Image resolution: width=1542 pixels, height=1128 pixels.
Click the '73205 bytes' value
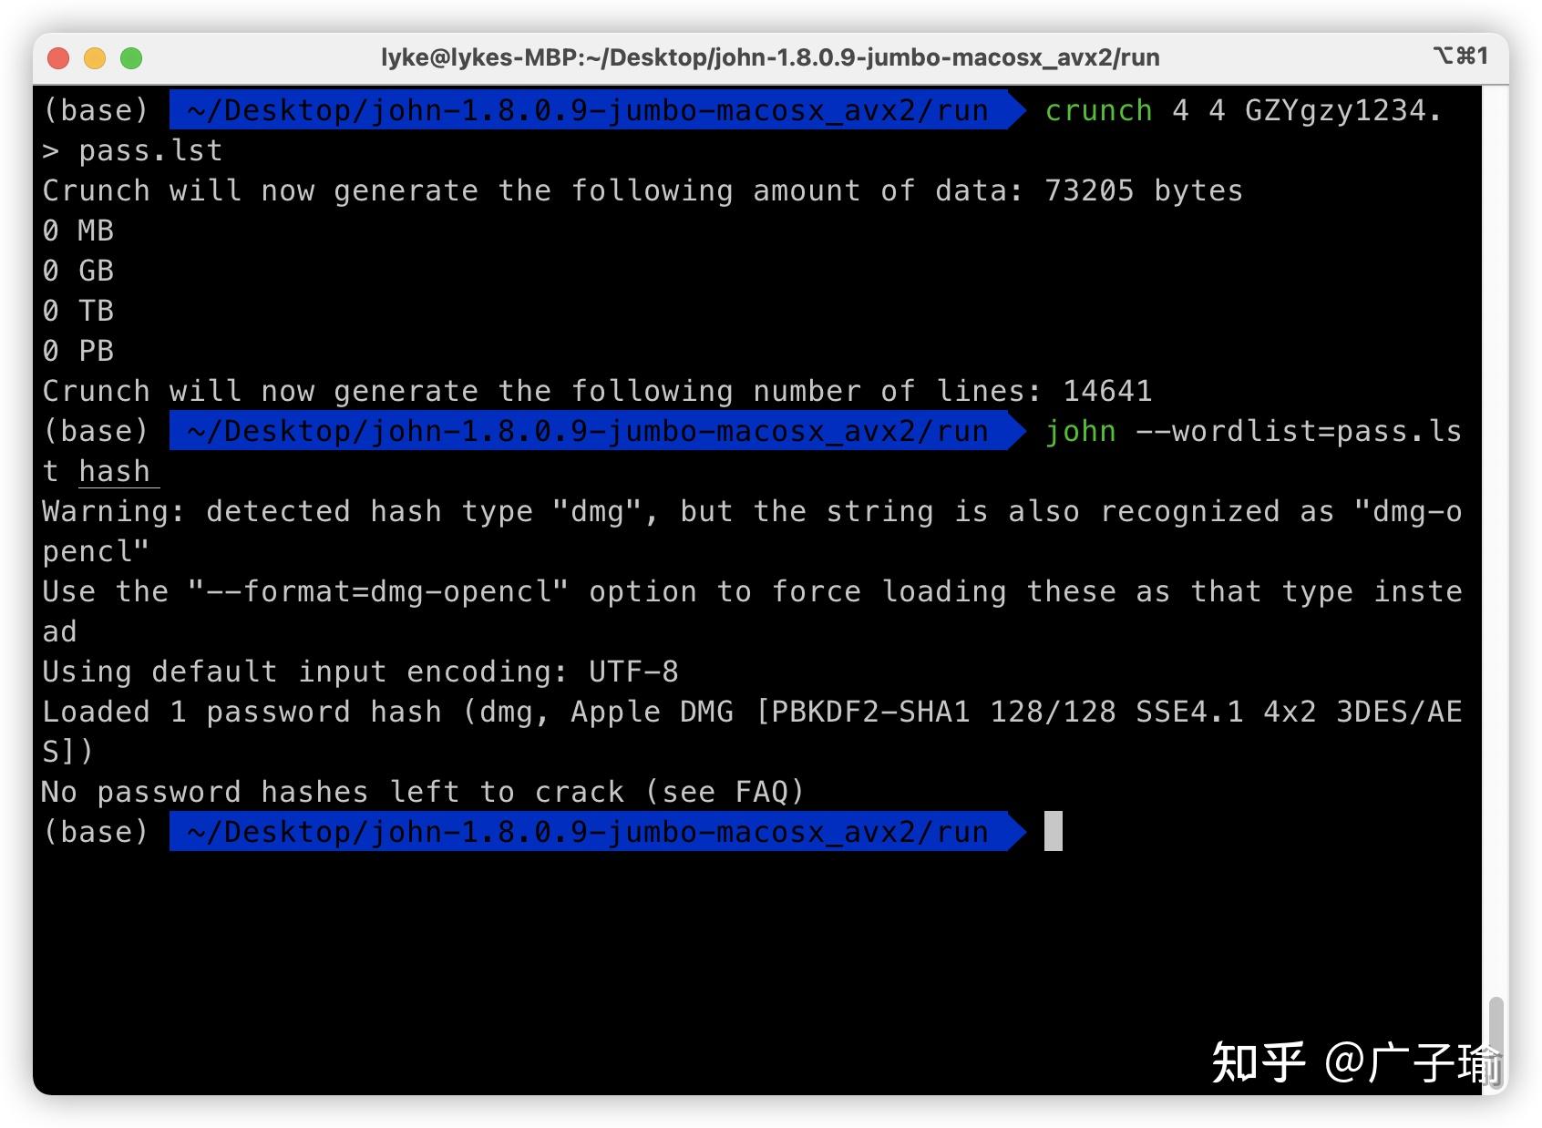point(1144,190)
